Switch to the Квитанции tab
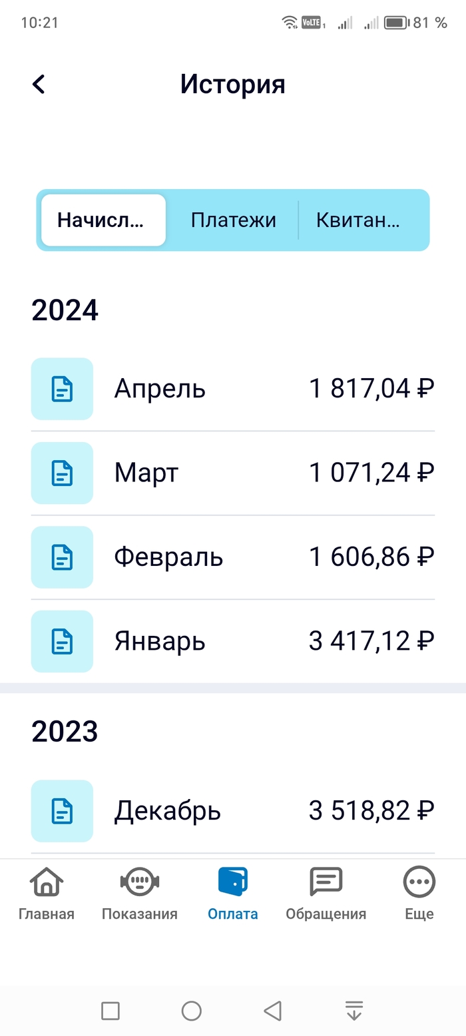Image resolution: width=466 pixels, height=1036 pixels. (x=358, y=220)
